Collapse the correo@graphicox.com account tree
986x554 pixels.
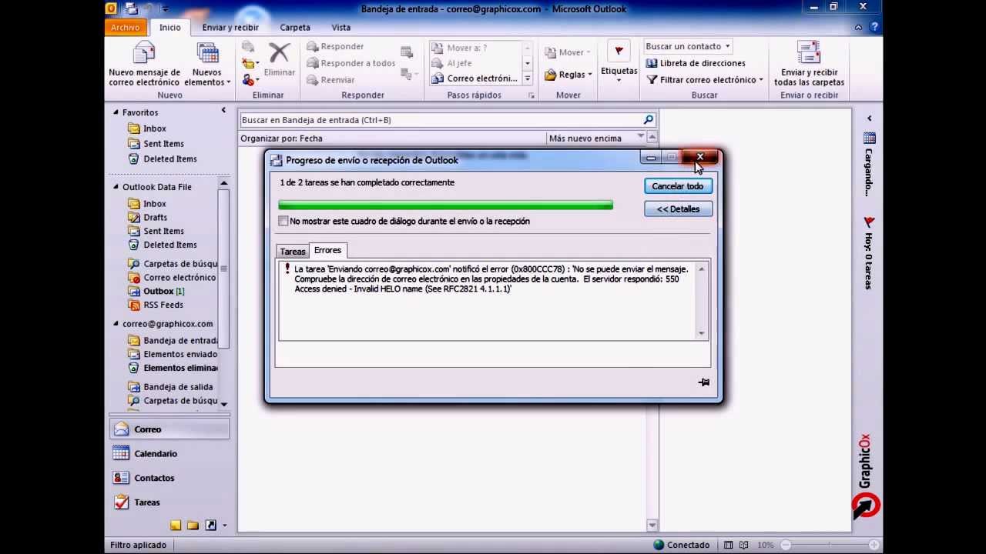point(116,324)
